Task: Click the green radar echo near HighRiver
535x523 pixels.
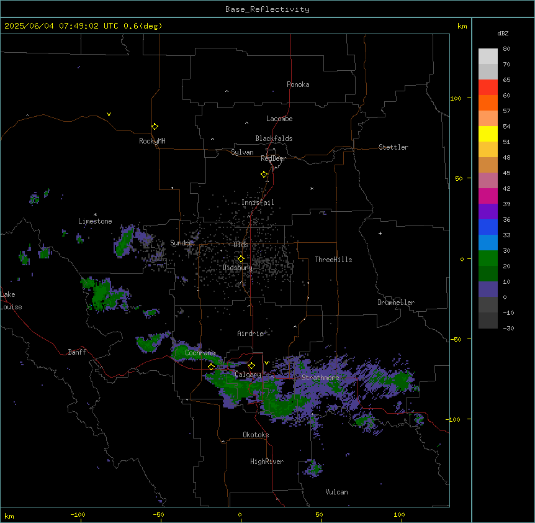Action: (313, 469)
